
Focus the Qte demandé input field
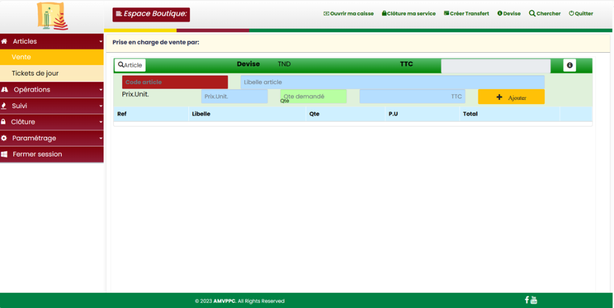click(x=313, y=96)
